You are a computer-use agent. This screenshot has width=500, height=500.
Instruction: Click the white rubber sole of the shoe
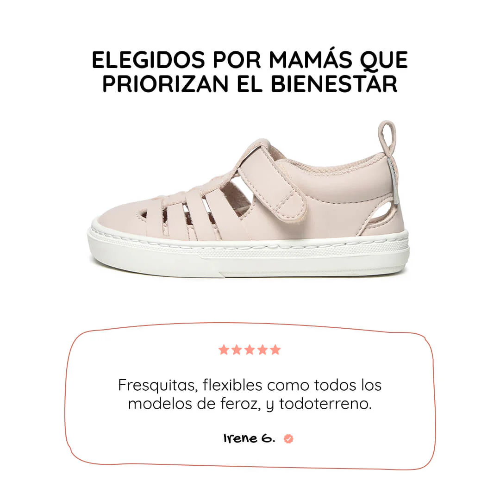(x=249, y=254)
